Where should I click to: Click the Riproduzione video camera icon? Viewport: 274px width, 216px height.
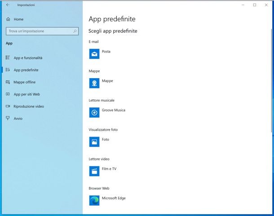[x=8, y=106]
